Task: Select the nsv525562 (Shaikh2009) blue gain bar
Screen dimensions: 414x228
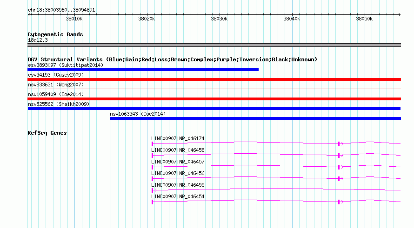Action: coord(214,109)
